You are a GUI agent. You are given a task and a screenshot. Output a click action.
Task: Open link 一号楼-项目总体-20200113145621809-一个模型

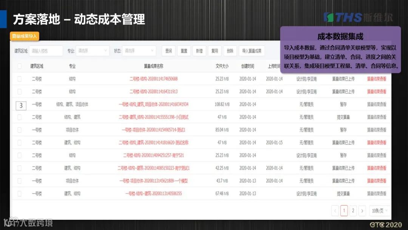pos(153,181)
